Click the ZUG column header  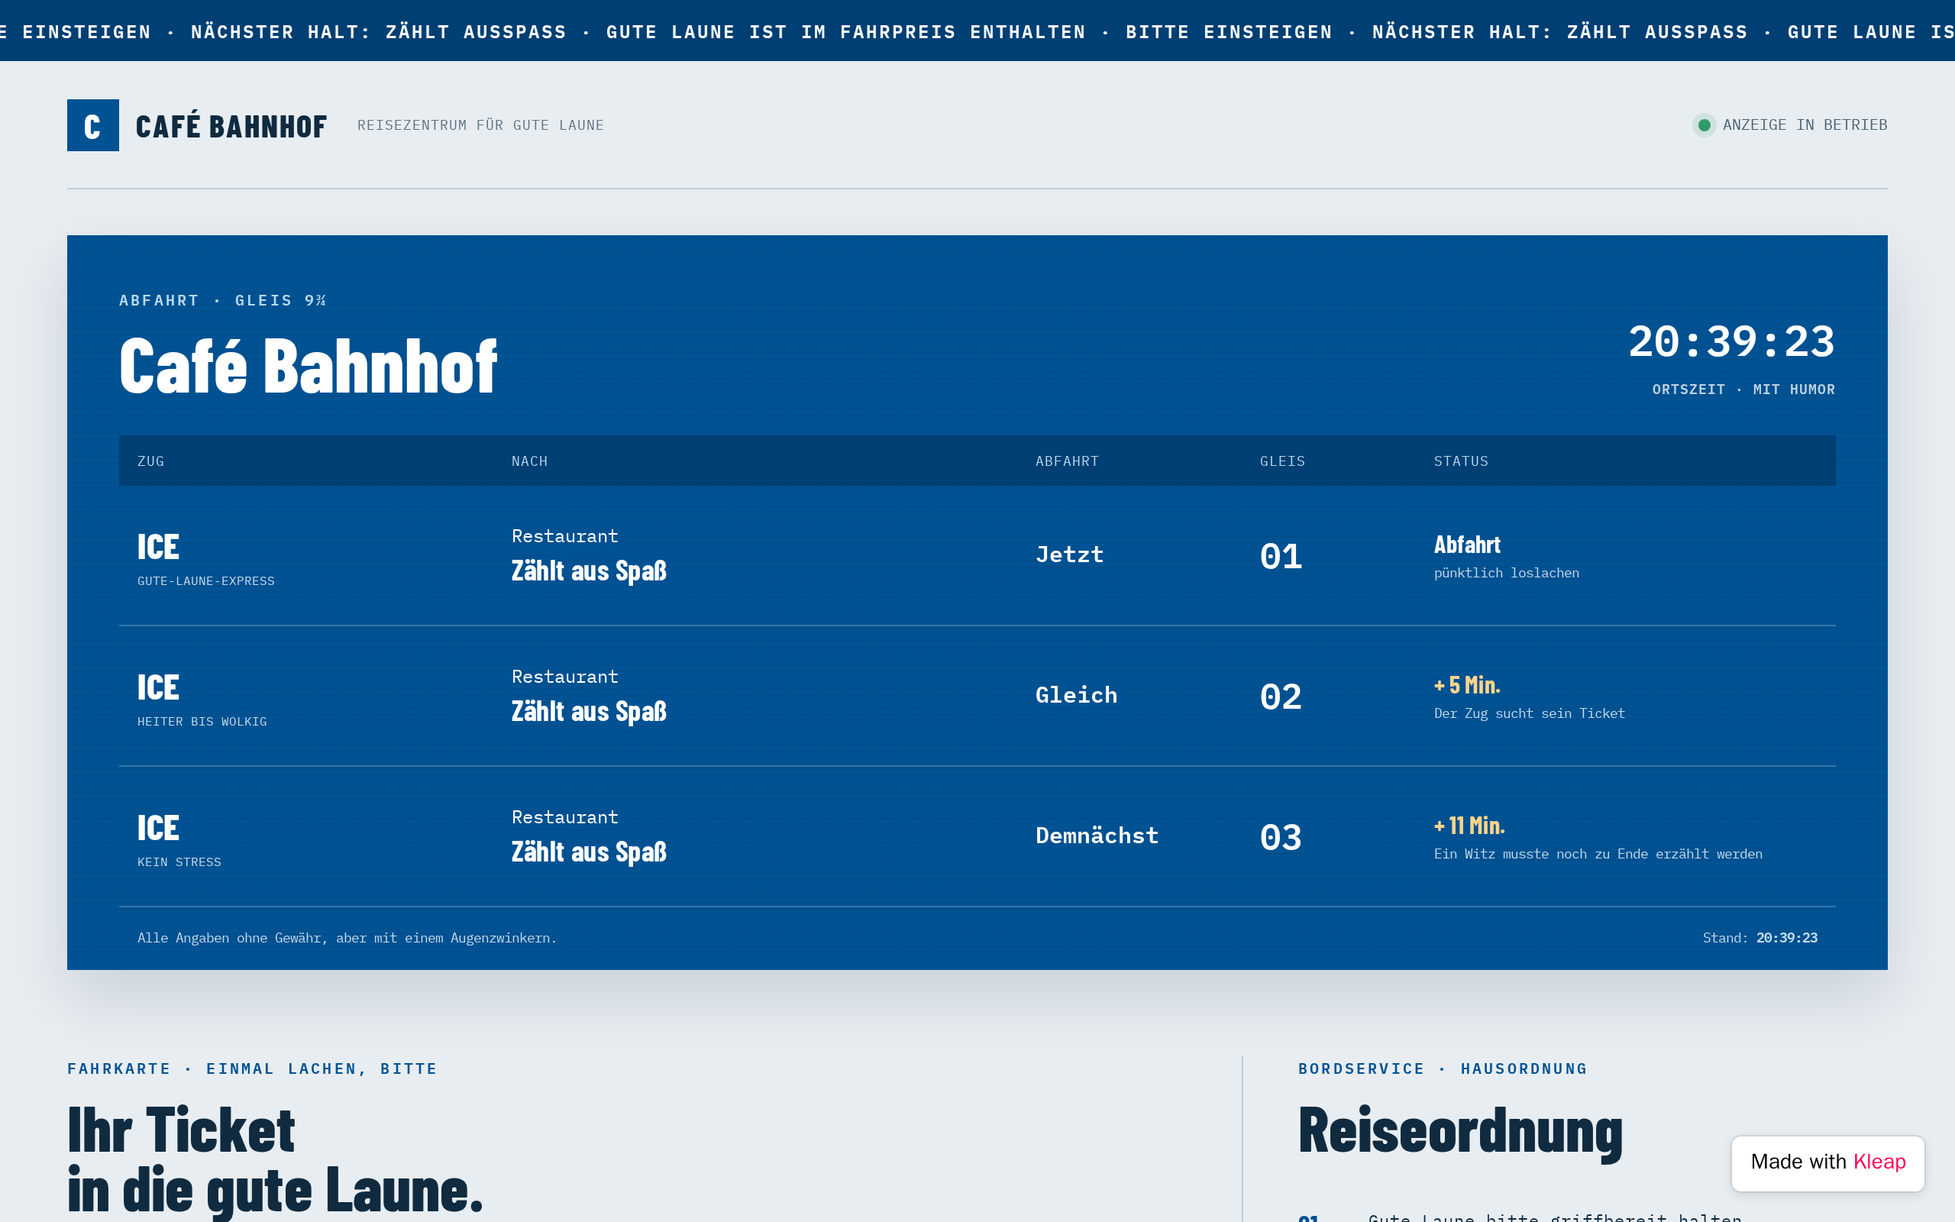pyautogui.click(x=151, y=461)
